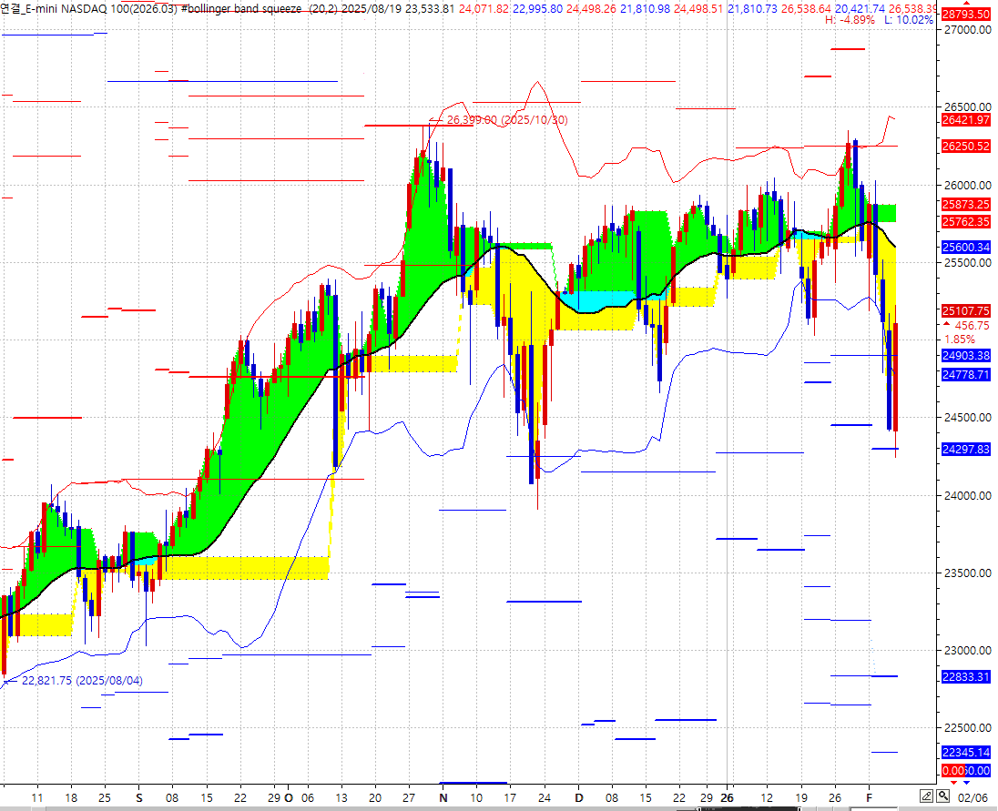Click the 22345.14 blue price label

[964, 753]
